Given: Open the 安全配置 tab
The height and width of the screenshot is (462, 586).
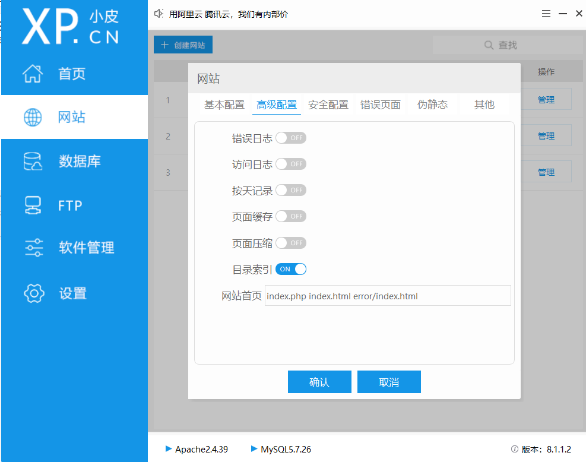Looking at the screenshot, I should click(328, 105).
